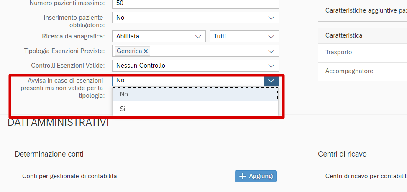Click the Caratteristica column header

tap(344, 35)
